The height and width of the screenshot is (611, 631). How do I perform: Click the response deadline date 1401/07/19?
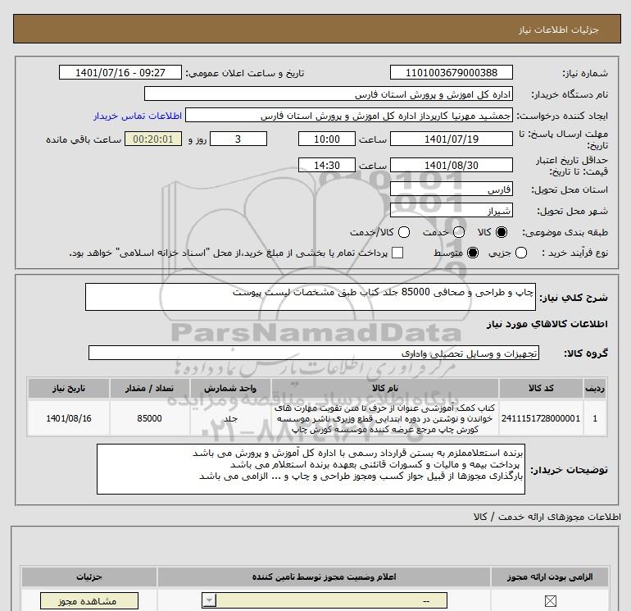tap(451, 139)
